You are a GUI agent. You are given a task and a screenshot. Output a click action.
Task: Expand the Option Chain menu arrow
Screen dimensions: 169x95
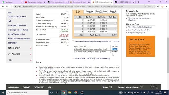click(31, 48)
